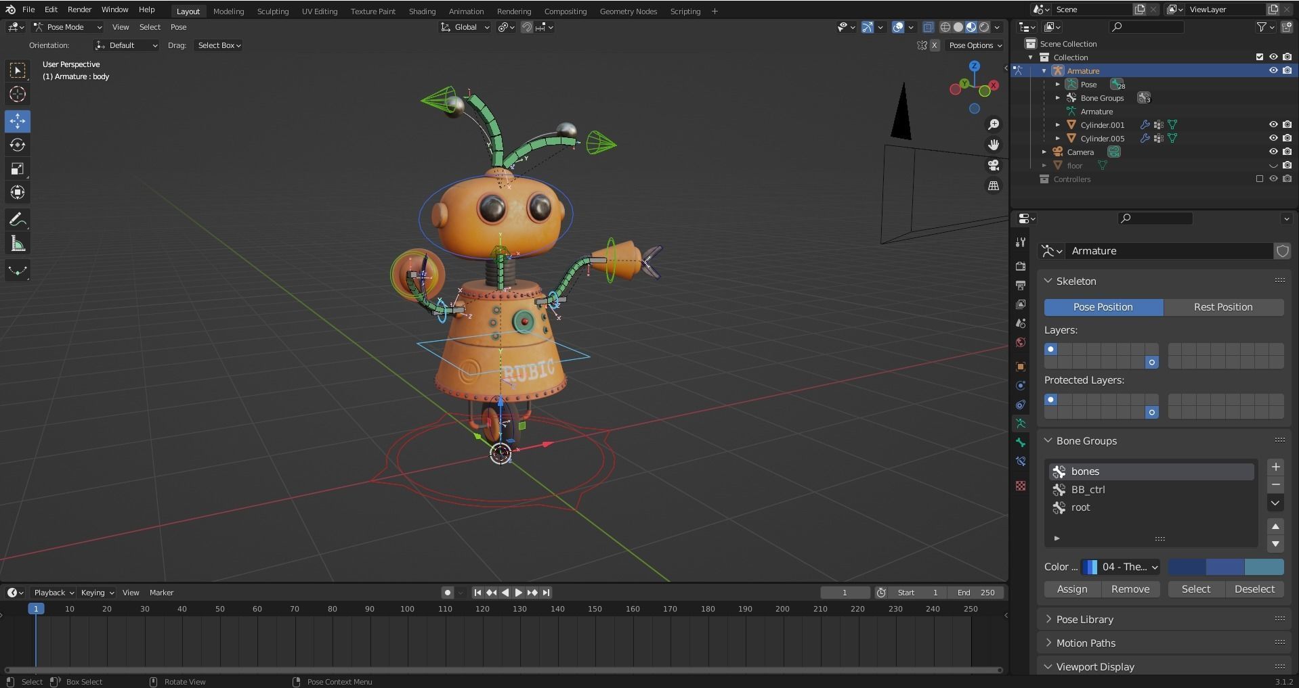The image size is (1299, 688).
Task: Open the File menu
Action: click(x=28, y=9)
